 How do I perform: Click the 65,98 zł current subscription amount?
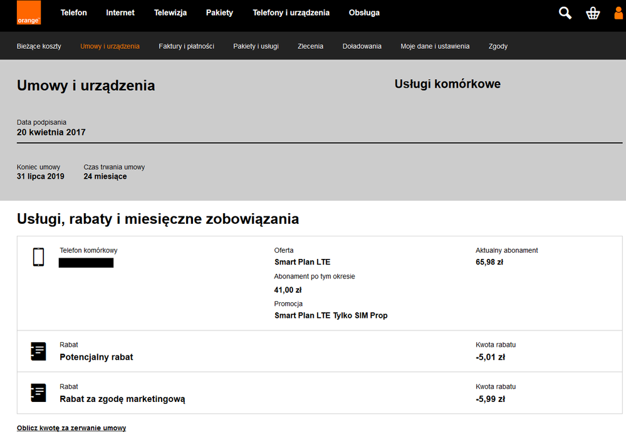489,262
